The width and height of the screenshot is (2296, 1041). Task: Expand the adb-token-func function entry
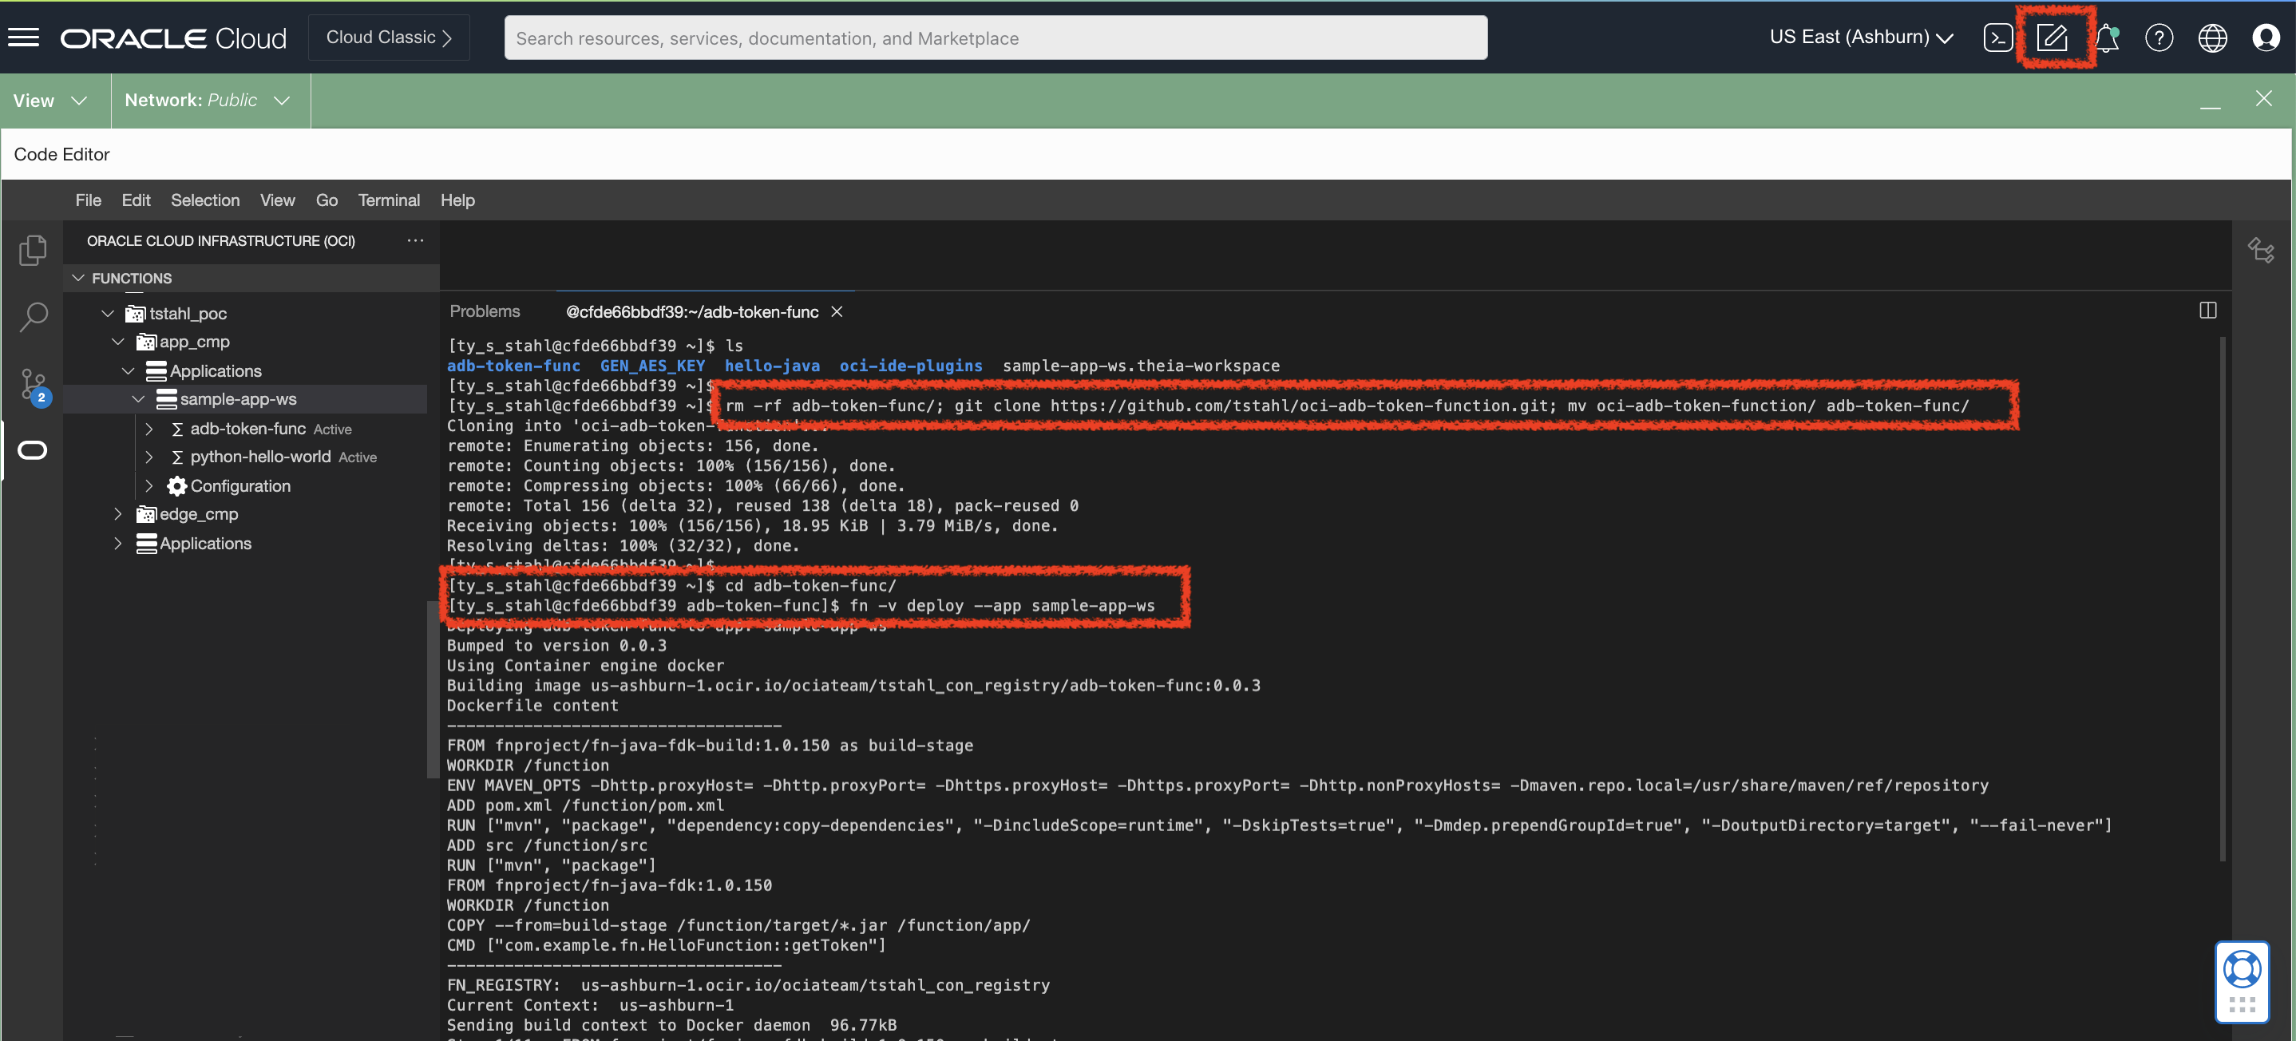coord(150,428)
